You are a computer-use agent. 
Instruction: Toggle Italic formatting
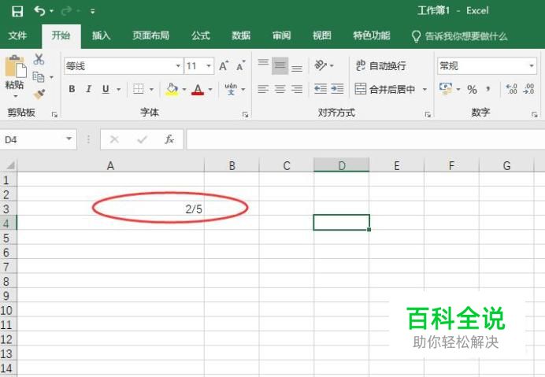click(x=89, y=89)
